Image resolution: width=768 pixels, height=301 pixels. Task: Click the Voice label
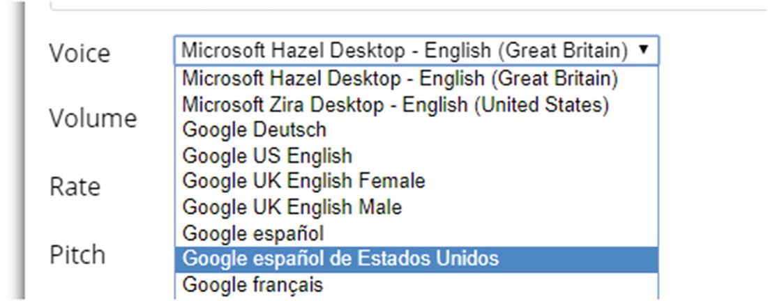coord(80,54)
